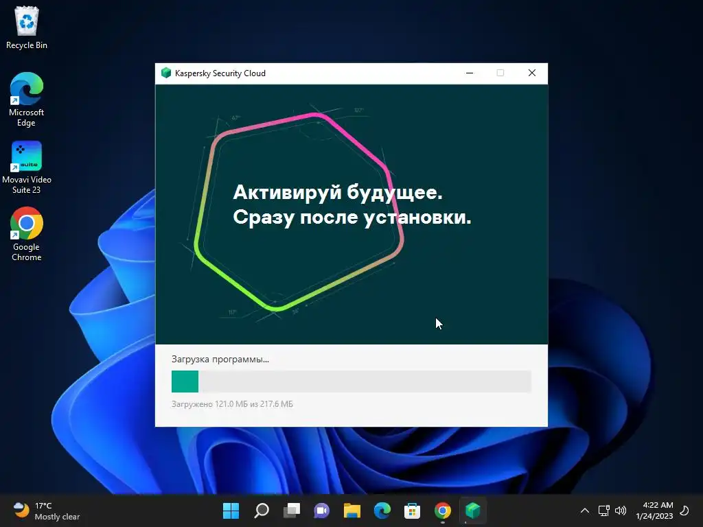Close the Kaspersky Security Cloud installer
The width and height of the screenshot is (703, 527).
[532, 73]
